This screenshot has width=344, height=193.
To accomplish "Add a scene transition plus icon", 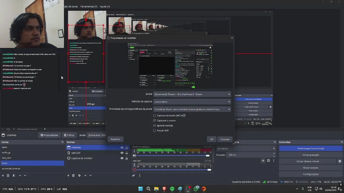I will tap(263, 161).
